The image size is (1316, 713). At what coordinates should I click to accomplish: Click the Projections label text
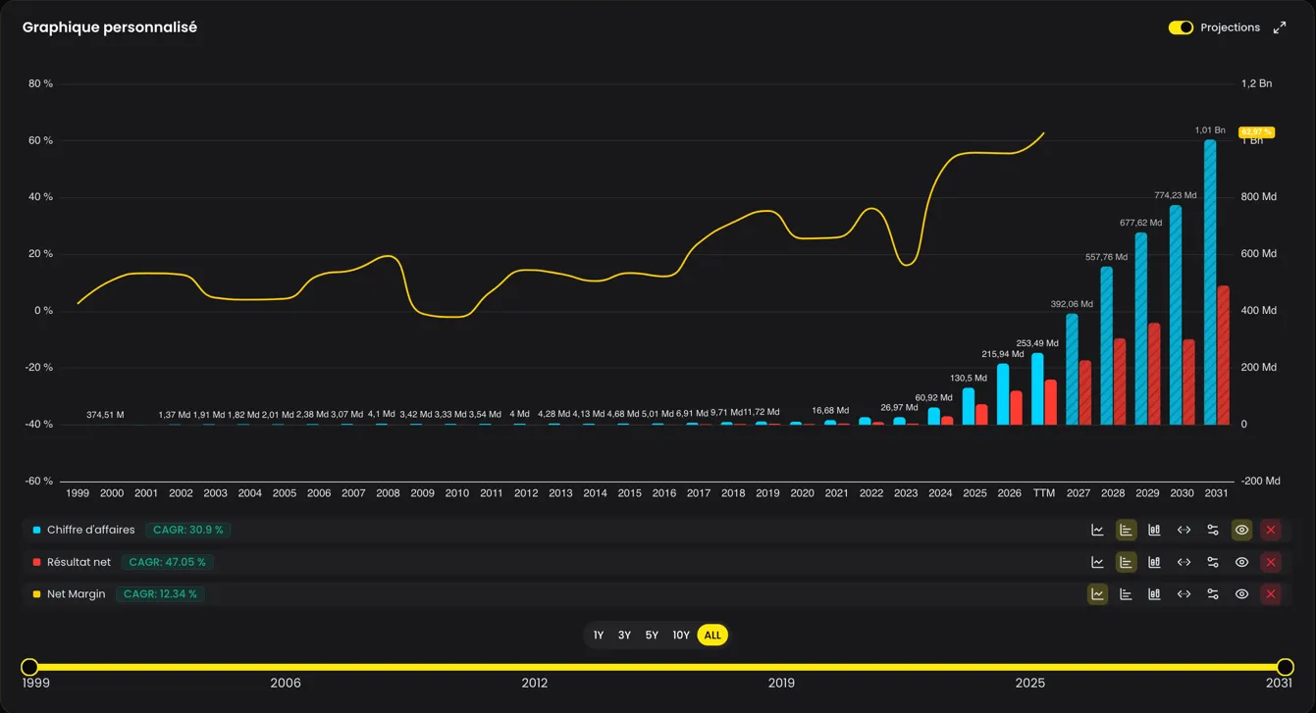coord(1230,27)
